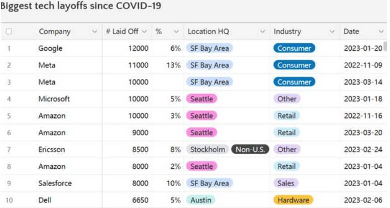Click the vertical scrollbar thumb at right
The height and width of the screenshot is (208, 390).
click(386, 47)
